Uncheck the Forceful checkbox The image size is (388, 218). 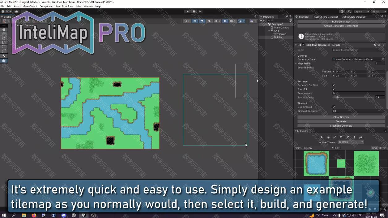[x=334, y=89]
